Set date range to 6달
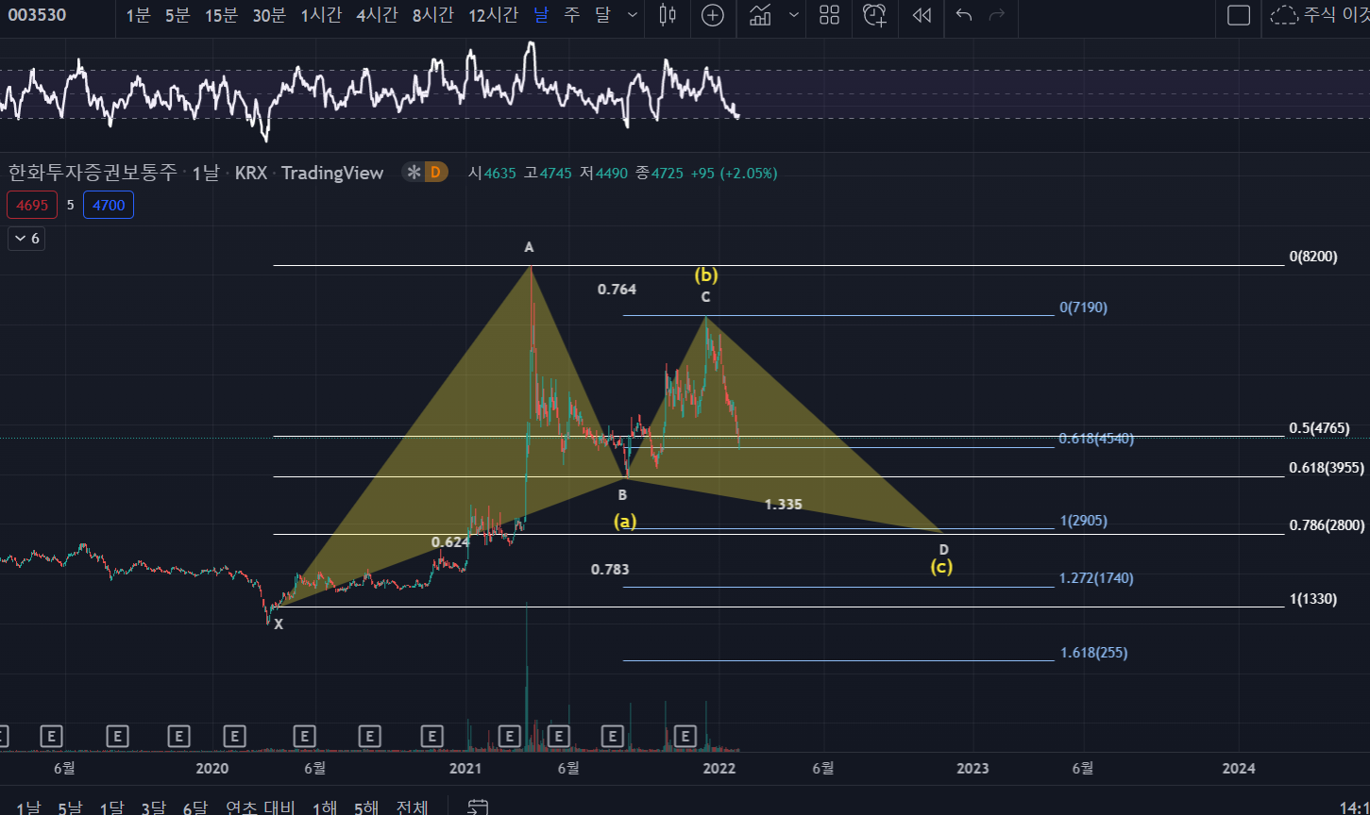The image size is (1370, 815). (195, 807)
